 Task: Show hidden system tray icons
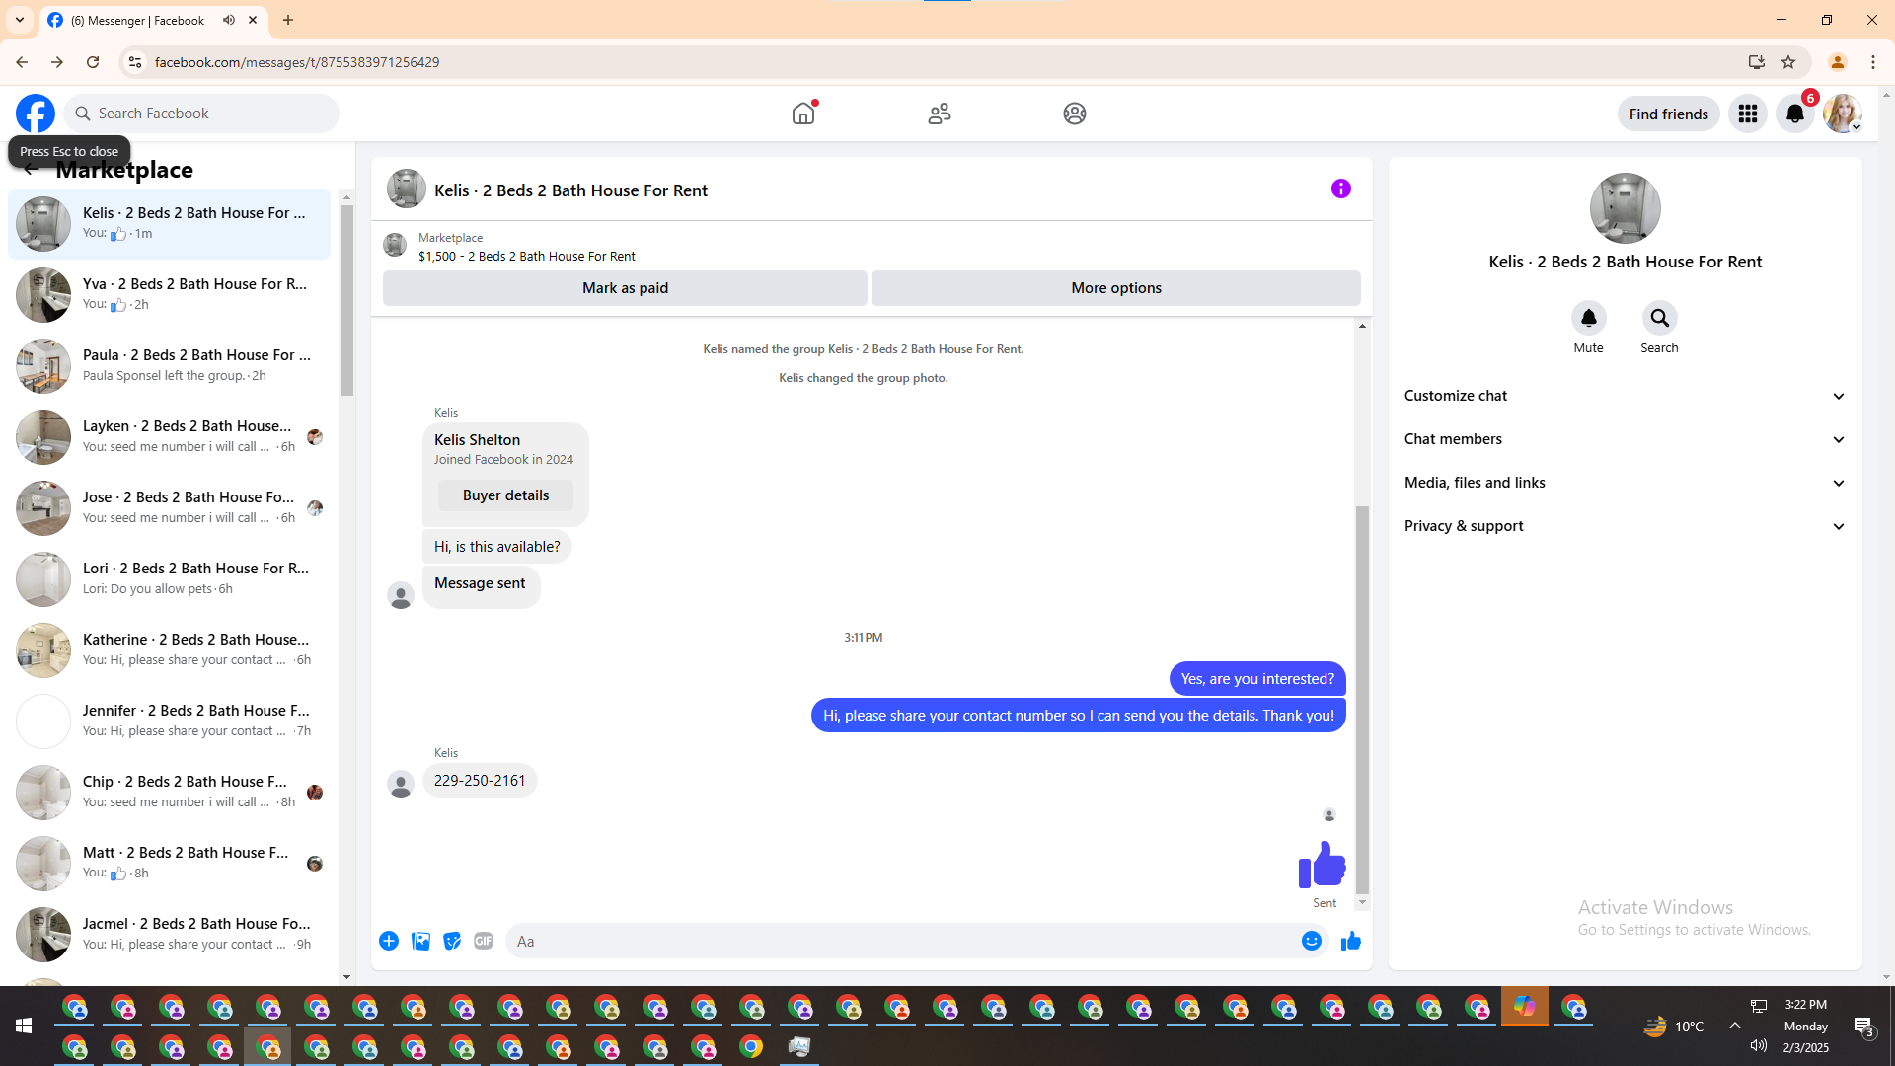click(1735, 1026)
